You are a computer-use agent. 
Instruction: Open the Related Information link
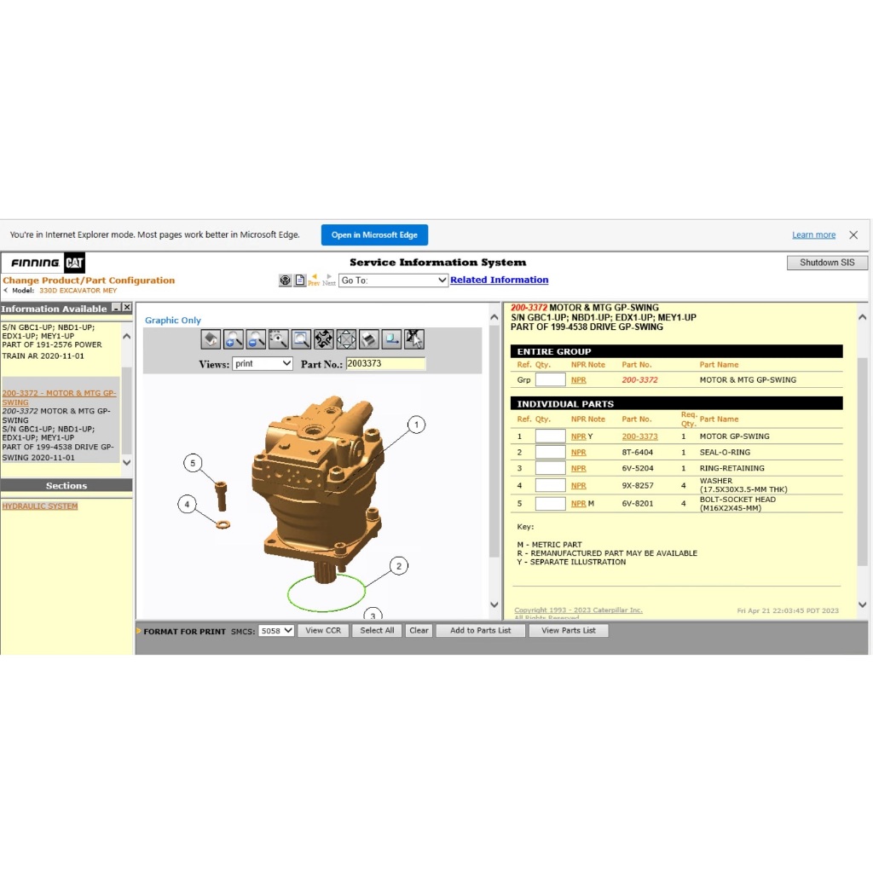(499, 280)
